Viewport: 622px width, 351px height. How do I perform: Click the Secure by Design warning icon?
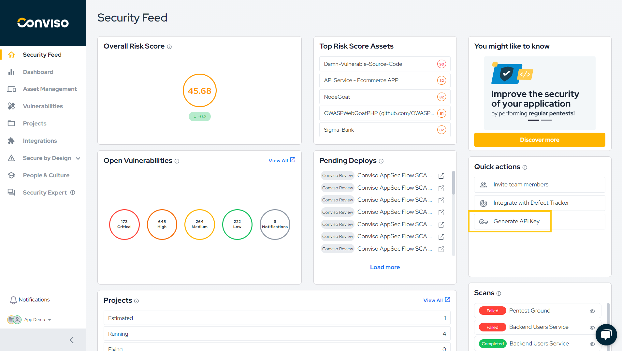[11, 158]
